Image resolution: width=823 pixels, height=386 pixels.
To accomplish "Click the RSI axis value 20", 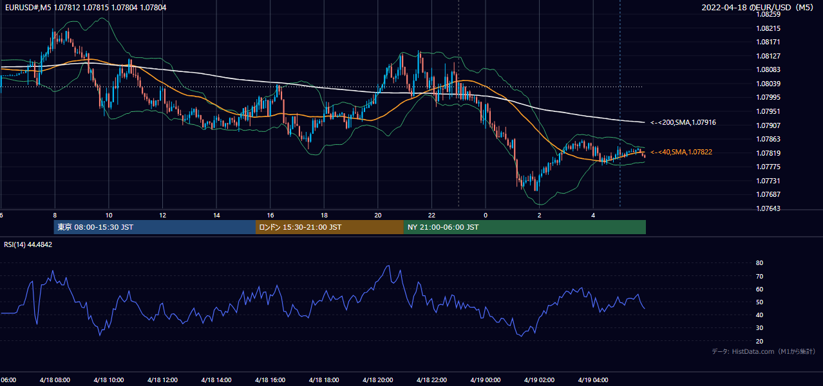I will click(759, 341).
